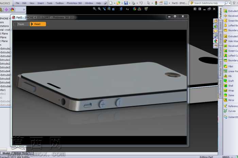Click the Undo icon in toolbar
The height and width of the screenshot is (158, 238).
tap(141, 3)
